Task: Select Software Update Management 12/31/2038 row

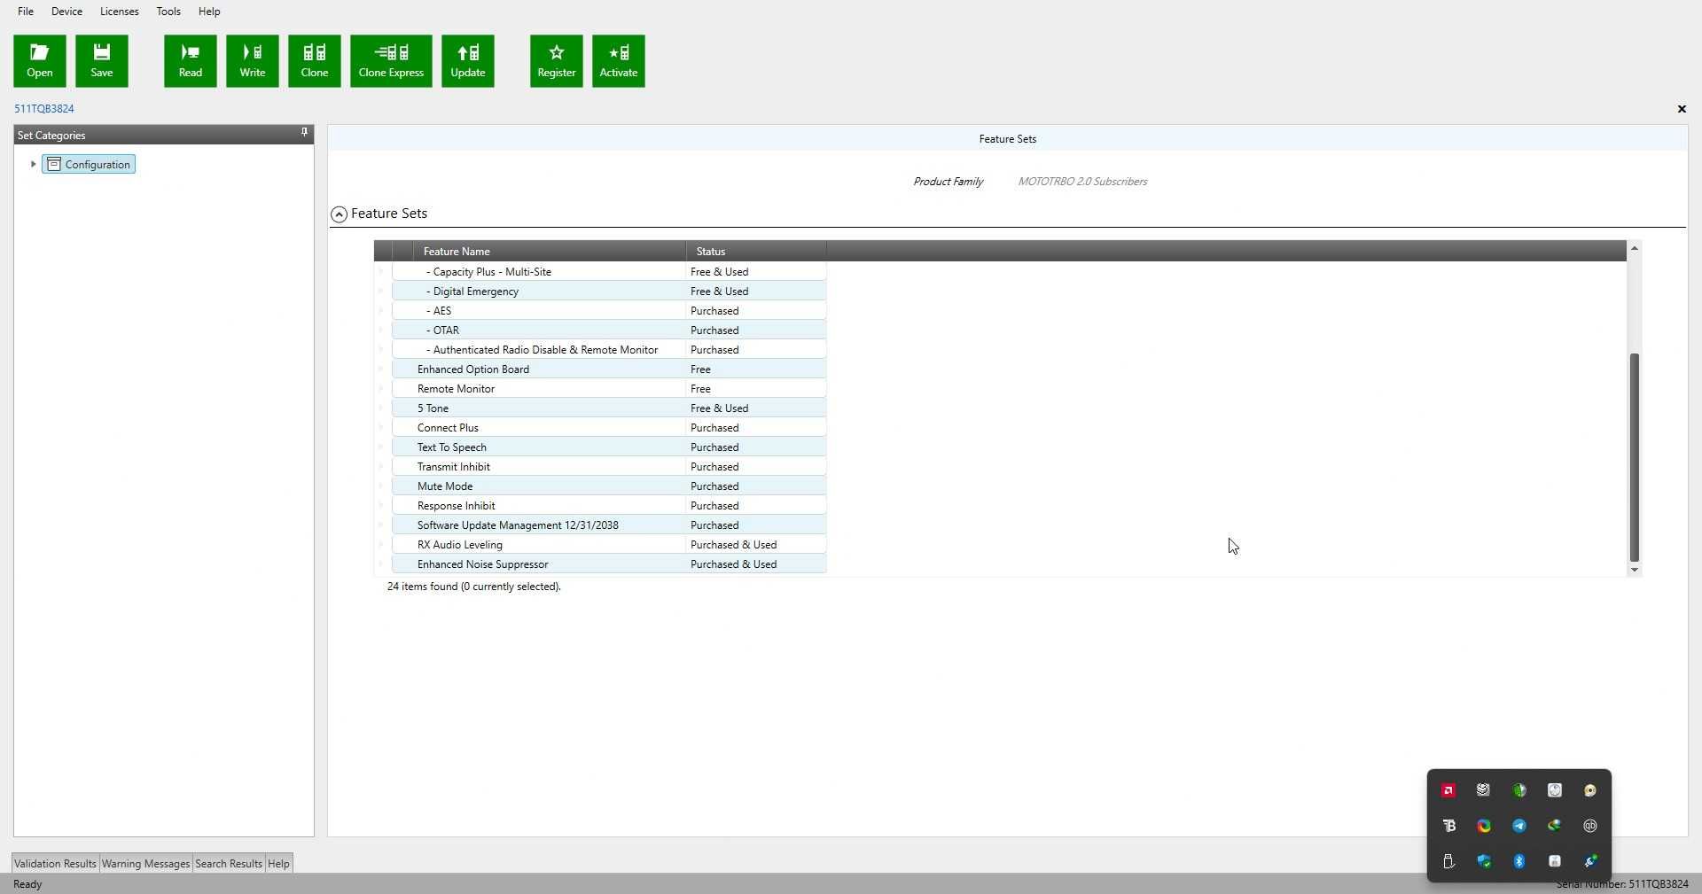Action: coord(609,525)
